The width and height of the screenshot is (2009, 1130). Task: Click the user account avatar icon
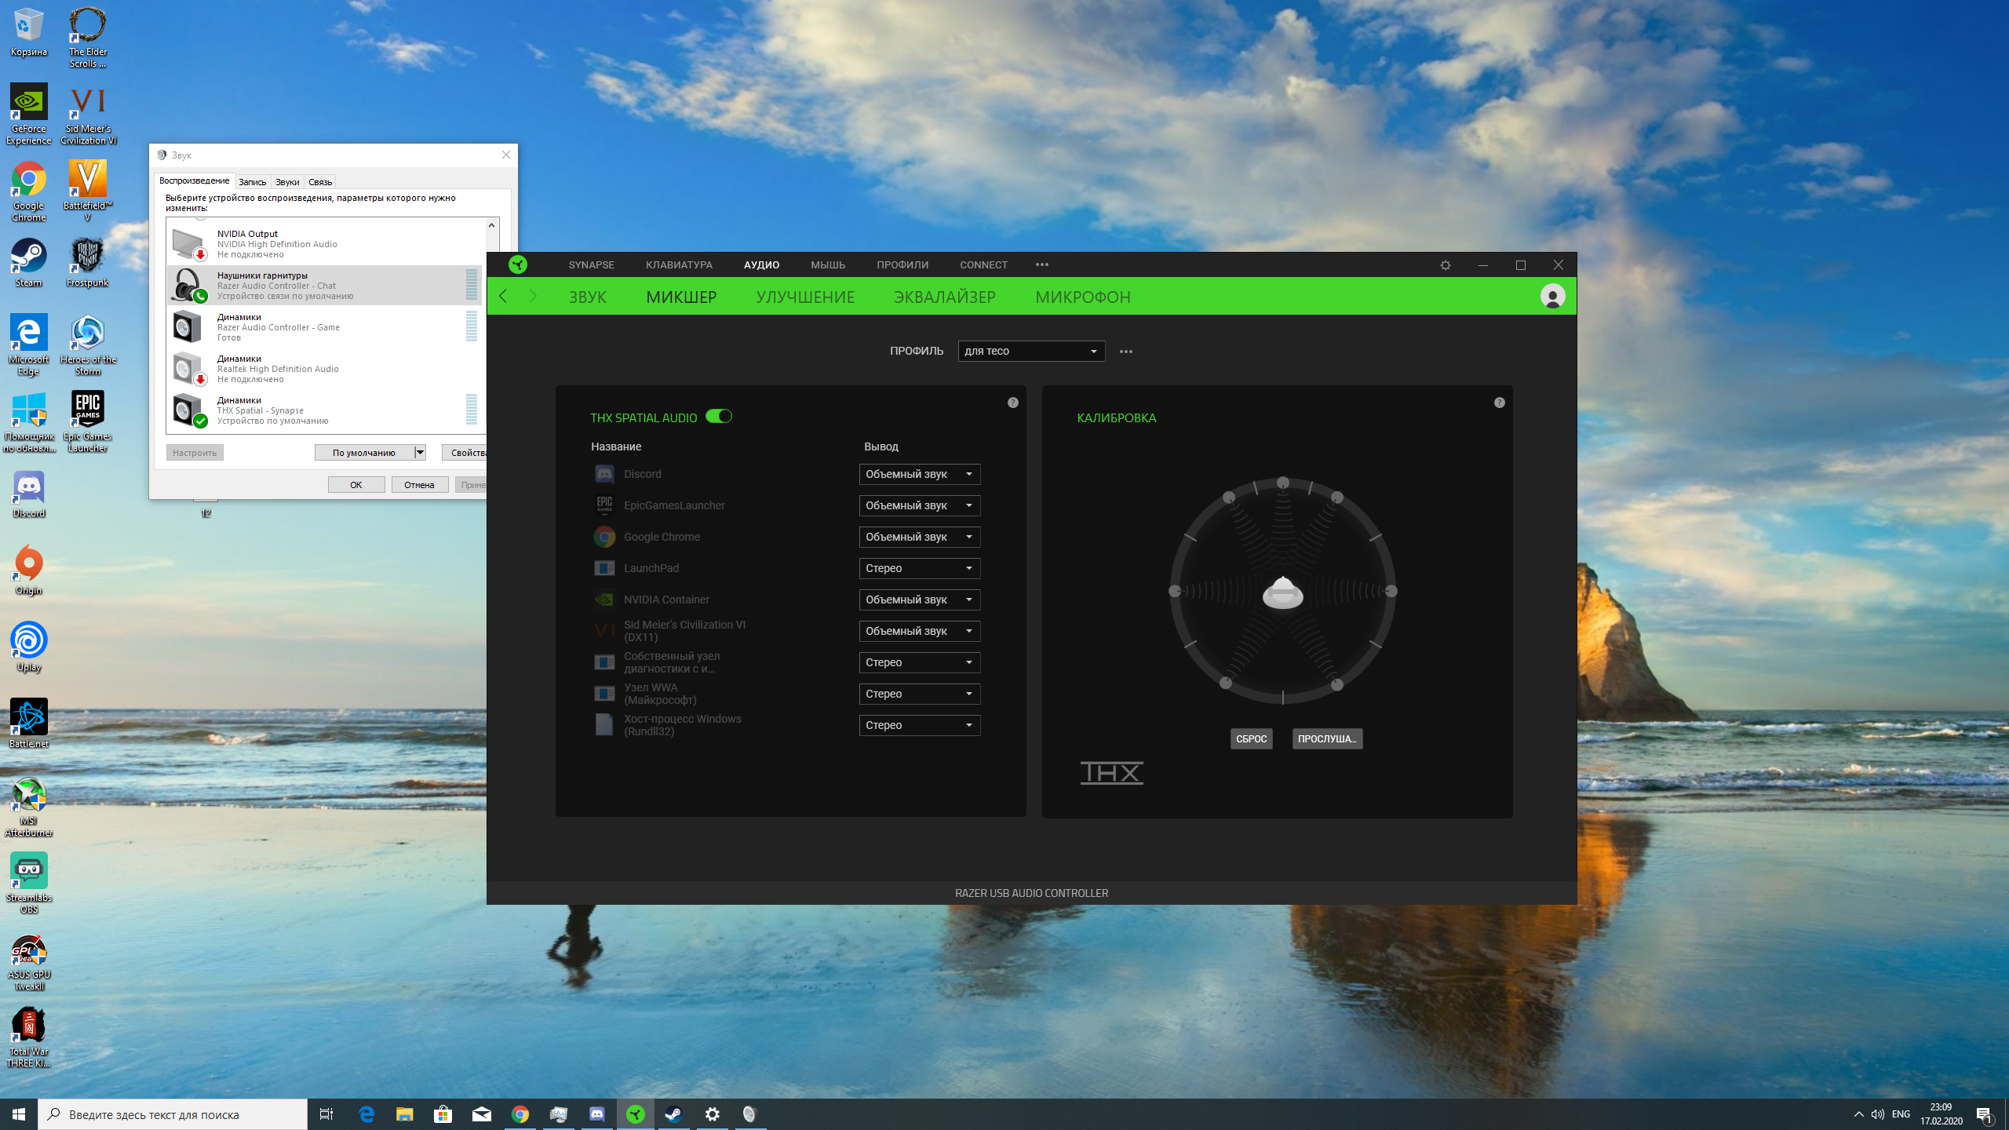[x=1552, y=297]
